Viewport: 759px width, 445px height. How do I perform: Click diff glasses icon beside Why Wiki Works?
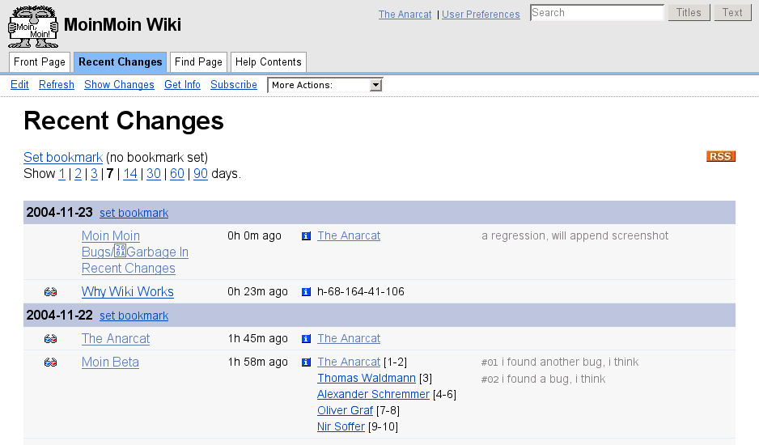pos(50,292)
